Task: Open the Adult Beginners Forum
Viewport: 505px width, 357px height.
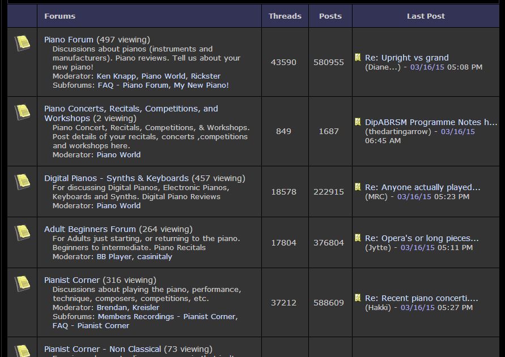Action: 90,229
